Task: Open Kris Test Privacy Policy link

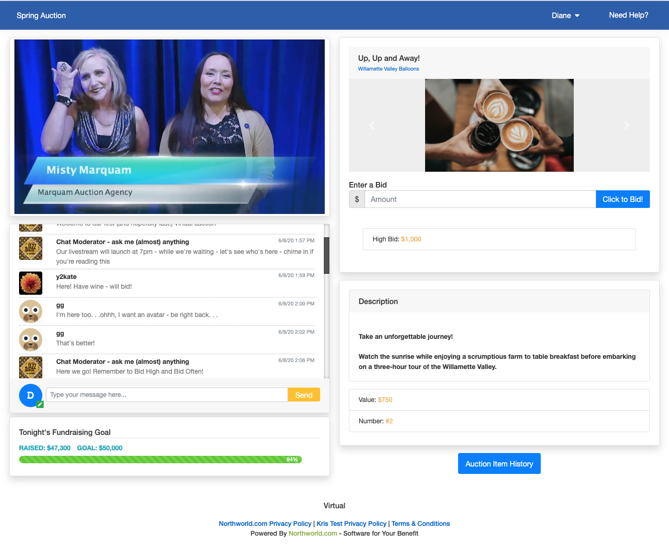Action: point(352,524)
